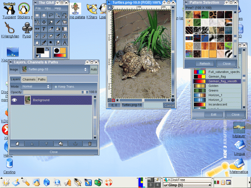251x188 pixels.
Task: Open The GIMP toolbox window menu triangle
Action: point(57,3)
